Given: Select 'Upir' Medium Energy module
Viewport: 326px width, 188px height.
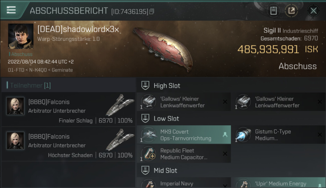Looking at the screenshot, I should pyautogui.click(x=279, y=183).
